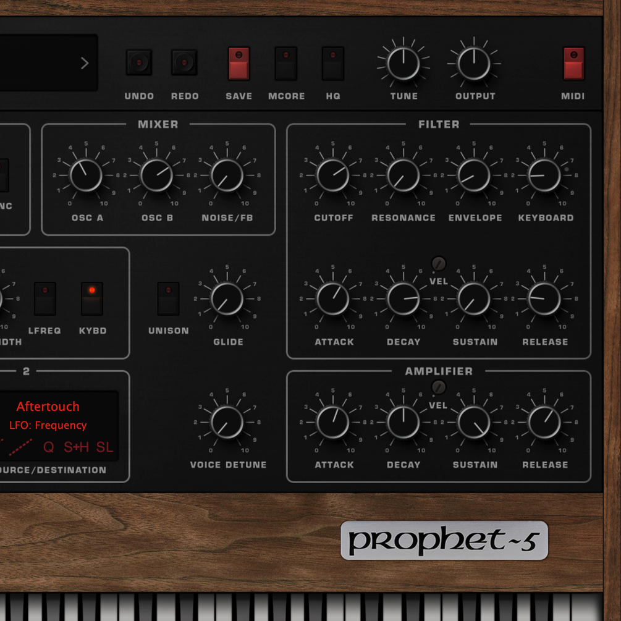
Task: Toggle the lit KYBD switch
Action: tap(92, 298)
